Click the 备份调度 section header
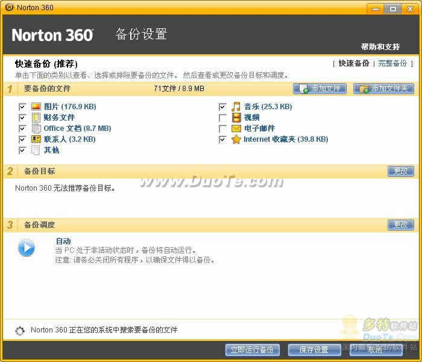This screenshot has width=422, height=362. pyautogui.click(x=40, y=225)
